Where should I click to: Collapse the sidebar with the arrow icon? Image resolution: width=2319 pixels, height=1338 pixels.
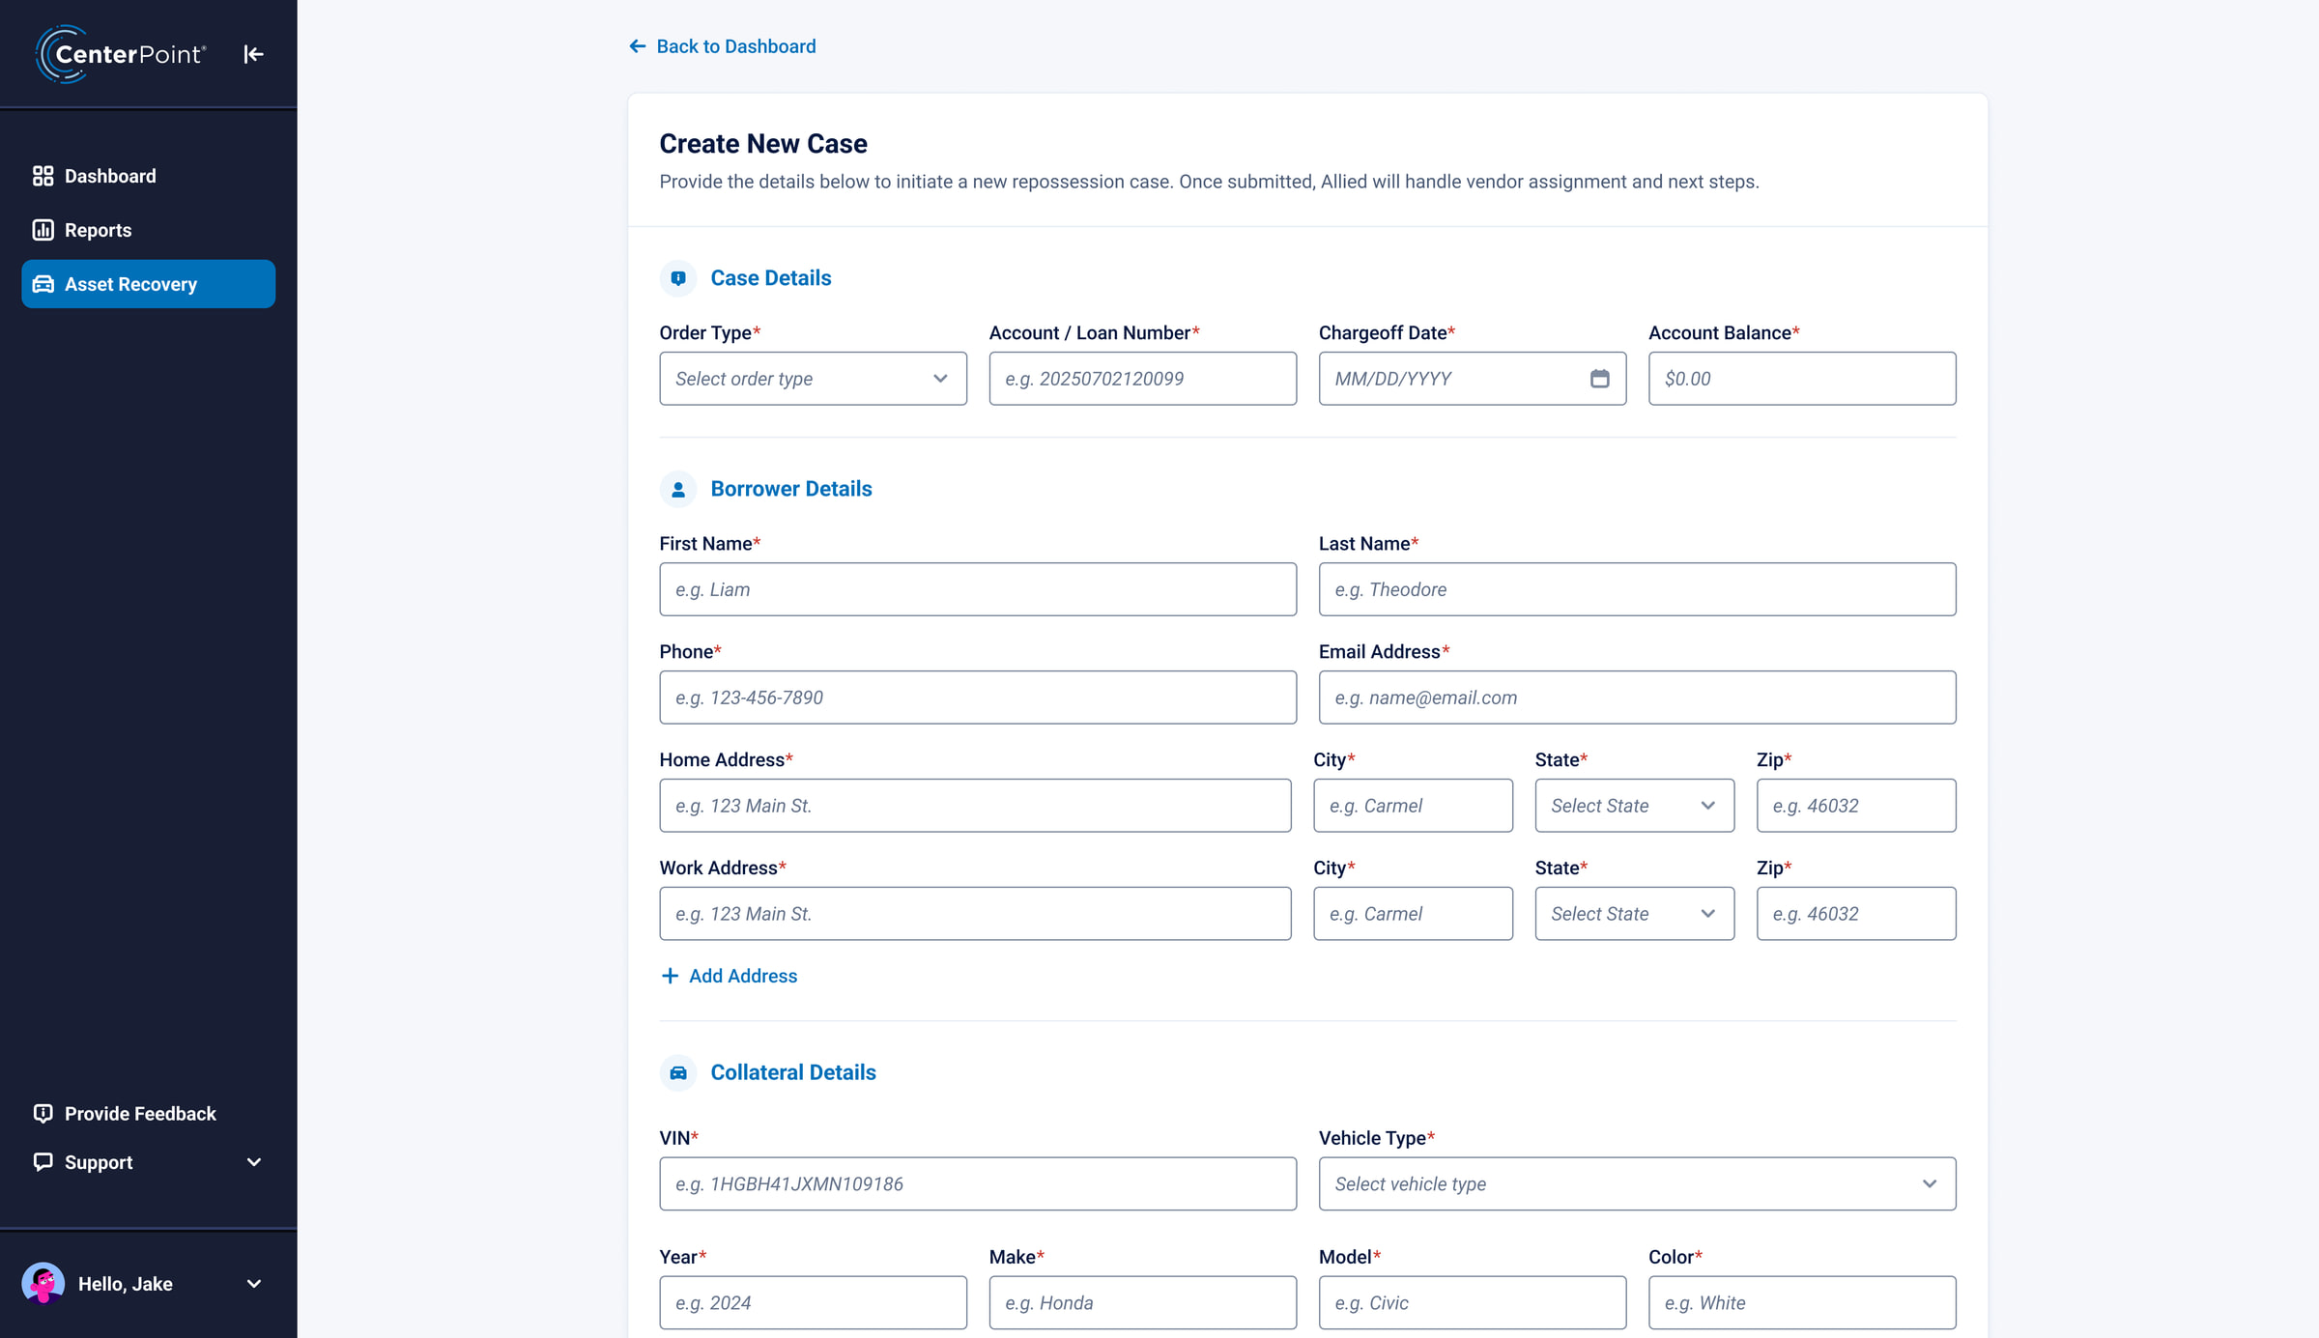point(253,54)
